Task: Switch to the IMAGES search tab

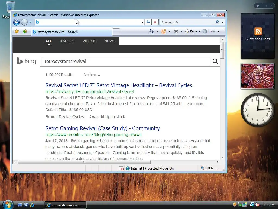Action: coord(67,41)
